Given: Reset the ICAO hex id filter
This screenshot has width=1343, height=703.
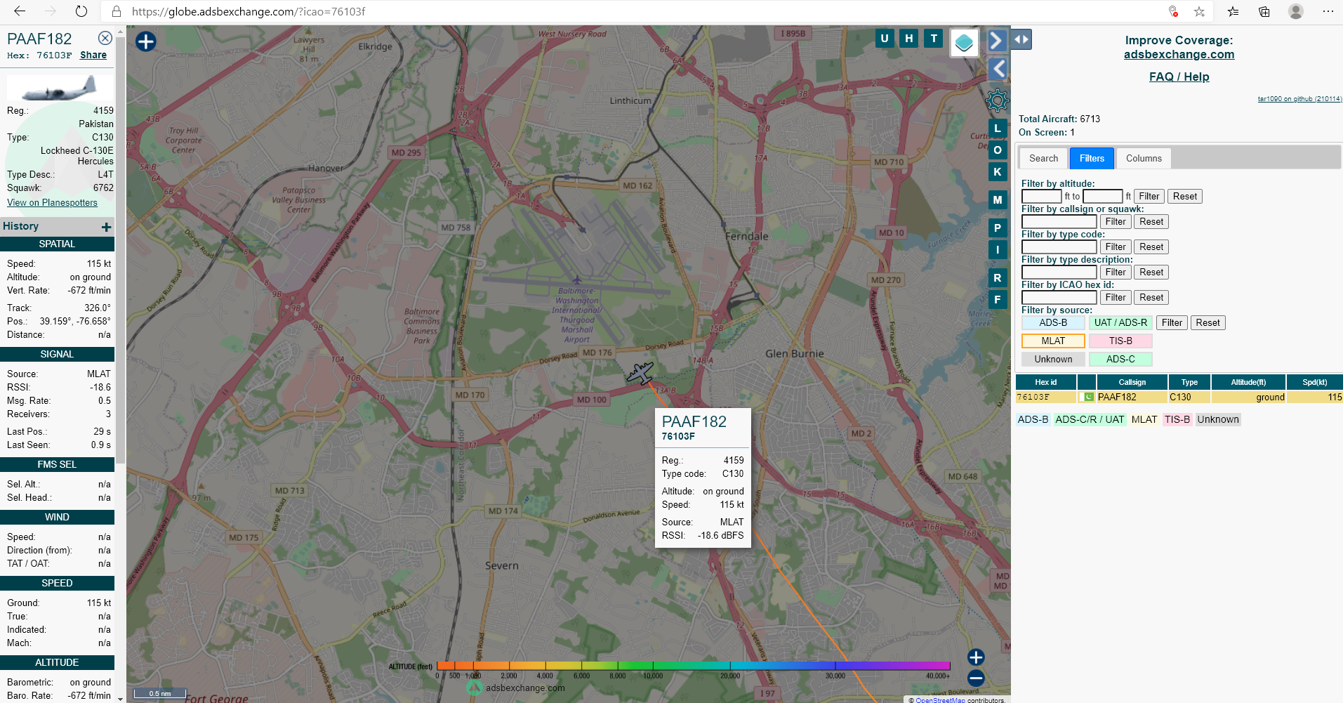Looking at the screenshot, I should click(x=1151, y=298).
